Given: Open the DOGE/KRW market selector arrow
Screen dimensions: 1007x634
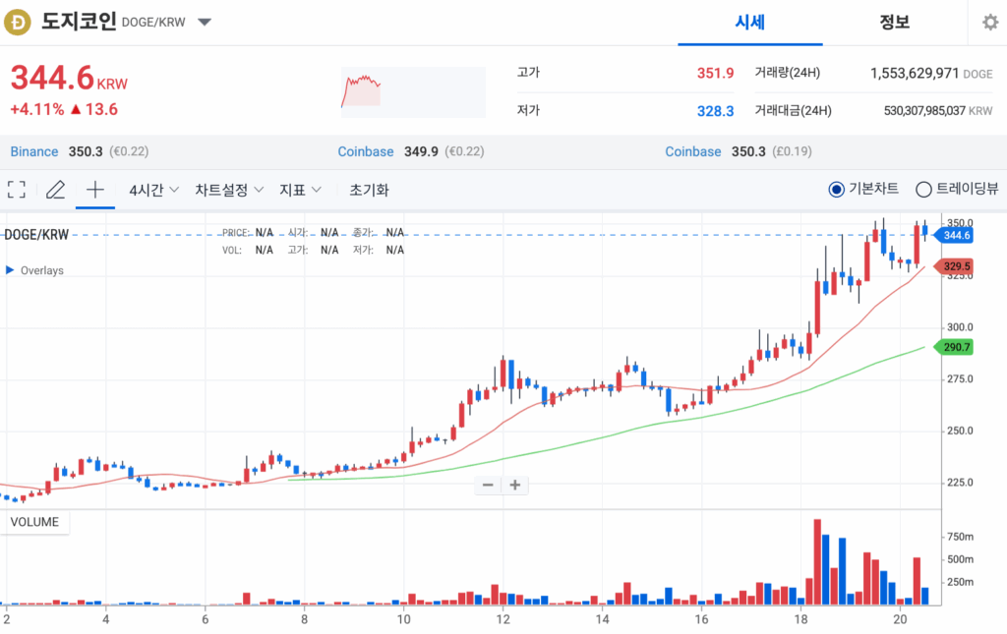Looking at the screenshot, I should 205,23.
